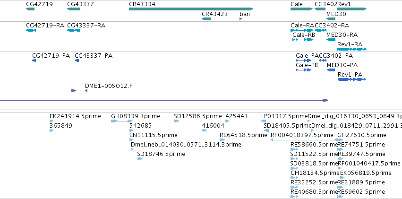
Task: Click the Gale-PA protein glyph
Action: coord(304,61)
